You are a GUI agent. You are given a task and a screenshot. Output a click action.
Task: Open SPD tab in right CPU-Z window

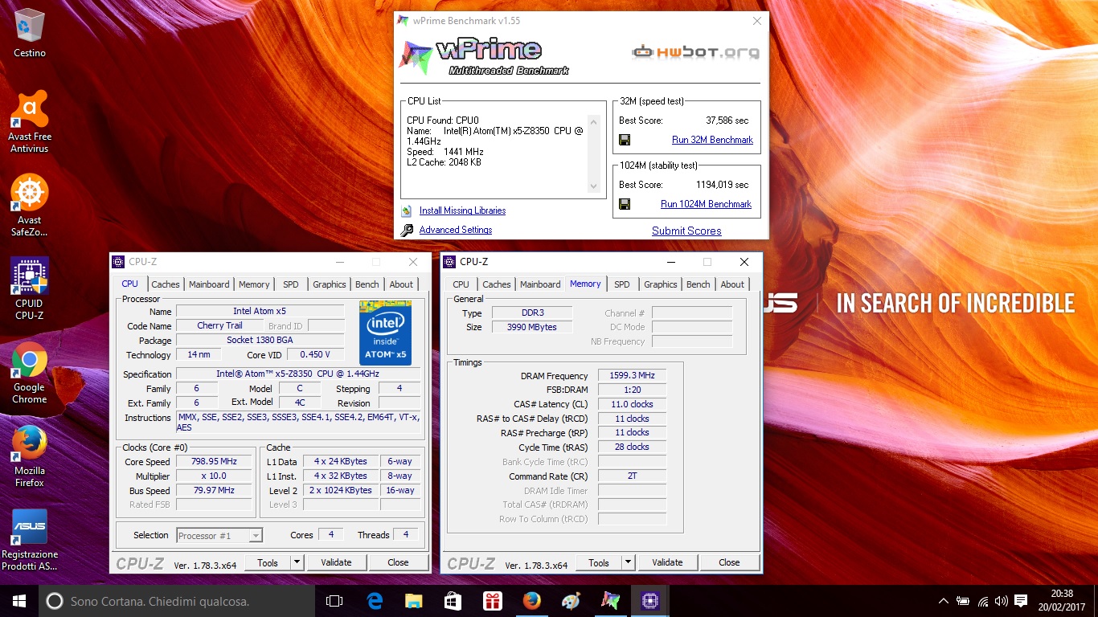click(x=622, y=284)
